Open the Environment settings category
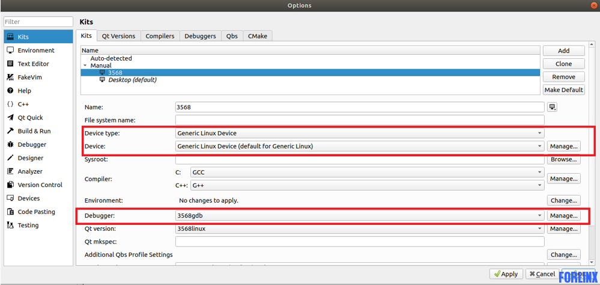Screen dimensions: 600x285 click(35, 51)
